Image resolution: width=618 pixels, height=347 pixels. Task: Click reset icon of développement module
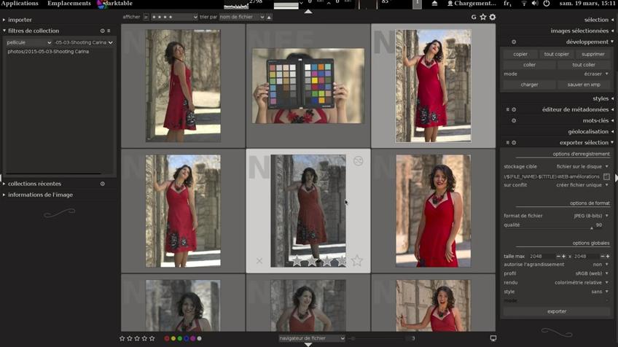pos(514,42)
